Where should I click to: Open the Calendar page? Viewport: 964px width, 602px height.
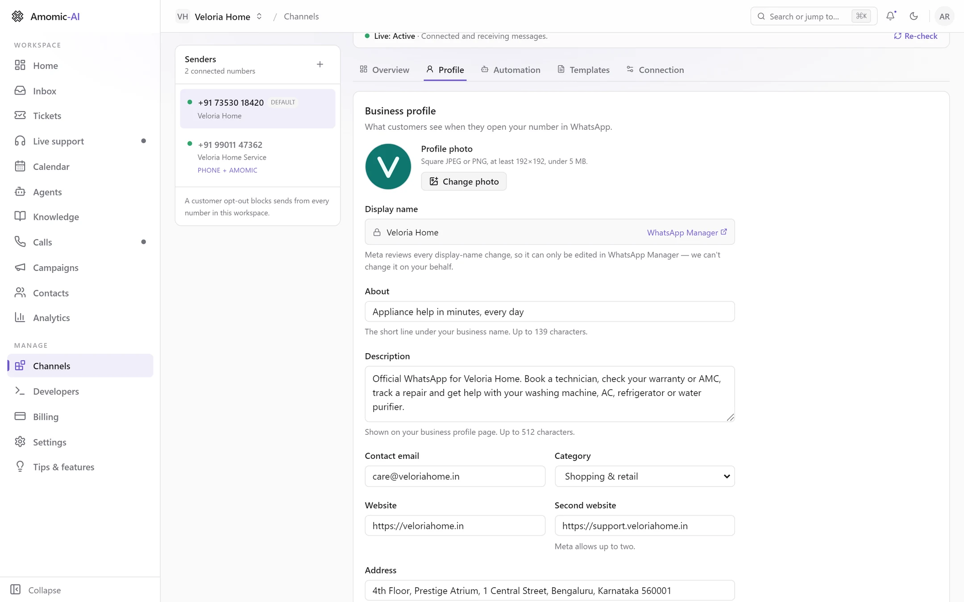point(80,166)
